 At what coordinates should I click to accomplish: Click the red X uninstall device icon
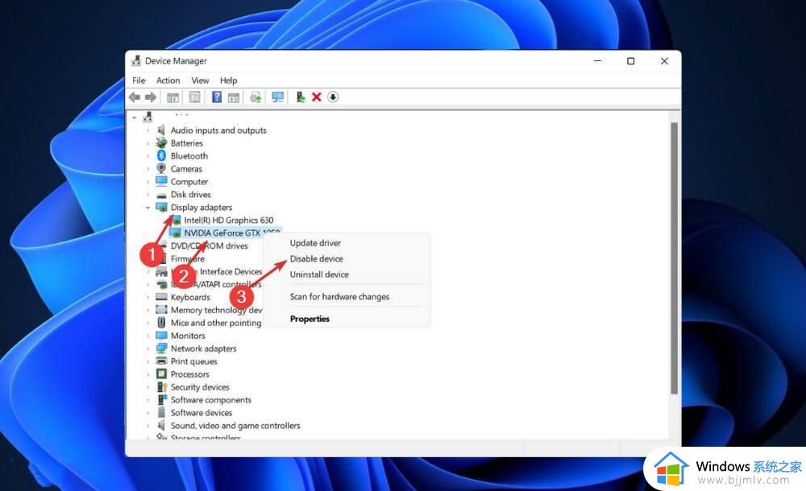click(317, 97)
